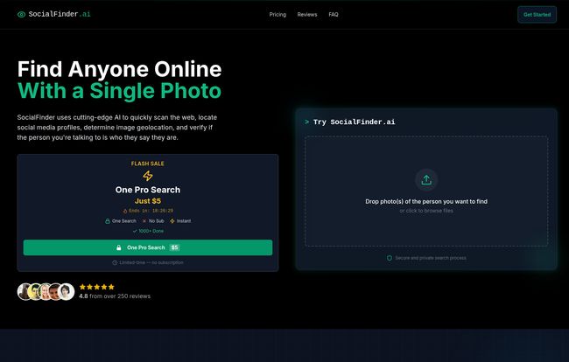Viewport: 569px width, 362px height.
Task: Click the lightning icon beside Instant
Action: click(x=172, y=221)
